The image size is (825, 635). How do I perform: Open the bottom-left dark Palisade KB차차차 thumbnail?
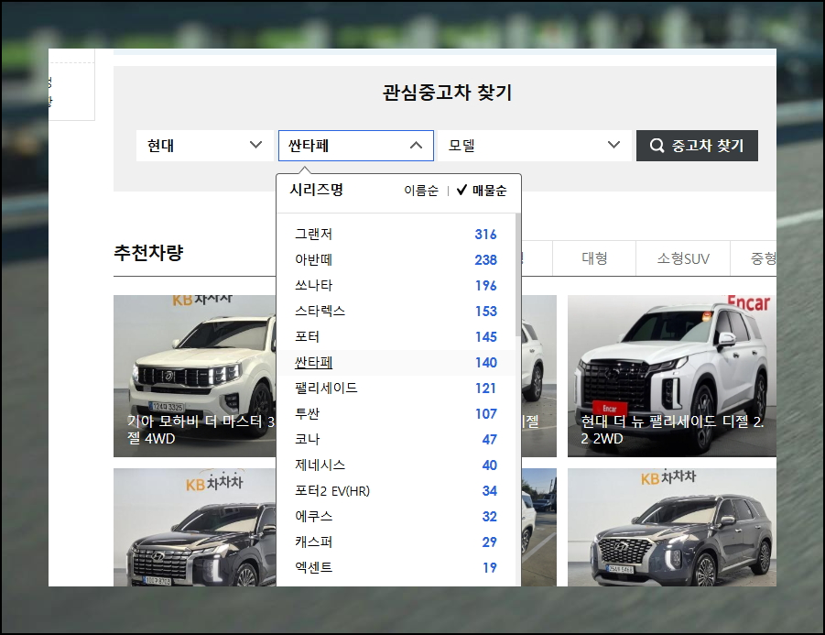[195, 527]
